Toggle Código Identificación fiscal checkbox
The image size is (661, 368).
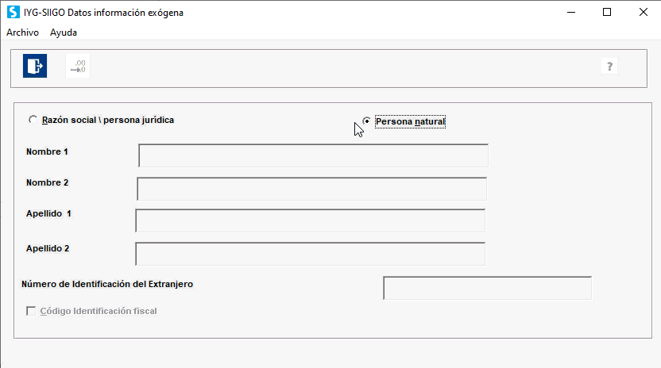pos(32,311)
